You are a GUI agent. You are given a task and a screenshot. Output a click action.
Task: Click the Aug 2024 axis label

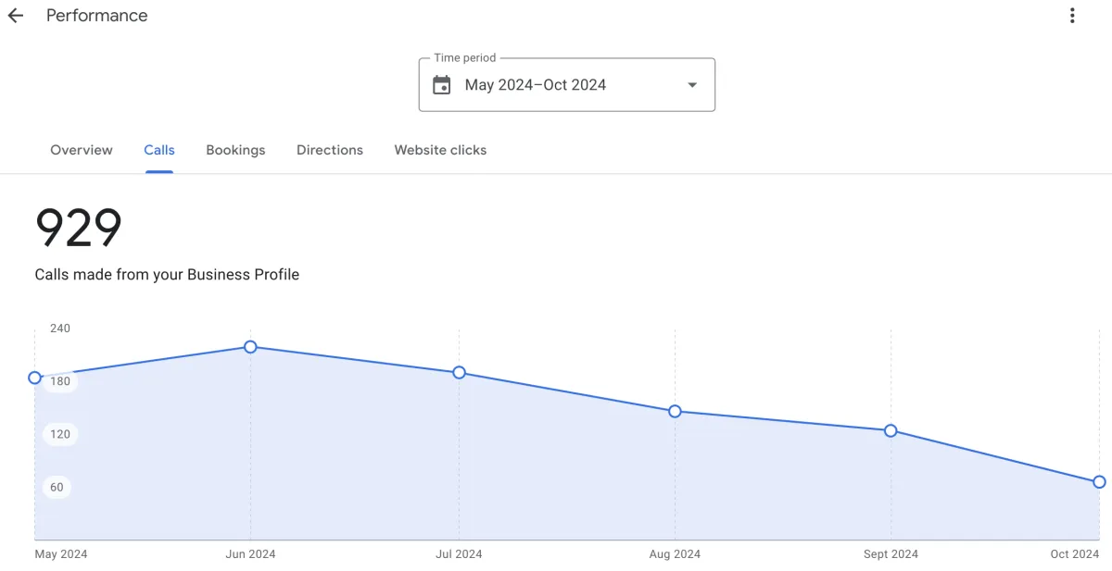(x=675, y=554)
